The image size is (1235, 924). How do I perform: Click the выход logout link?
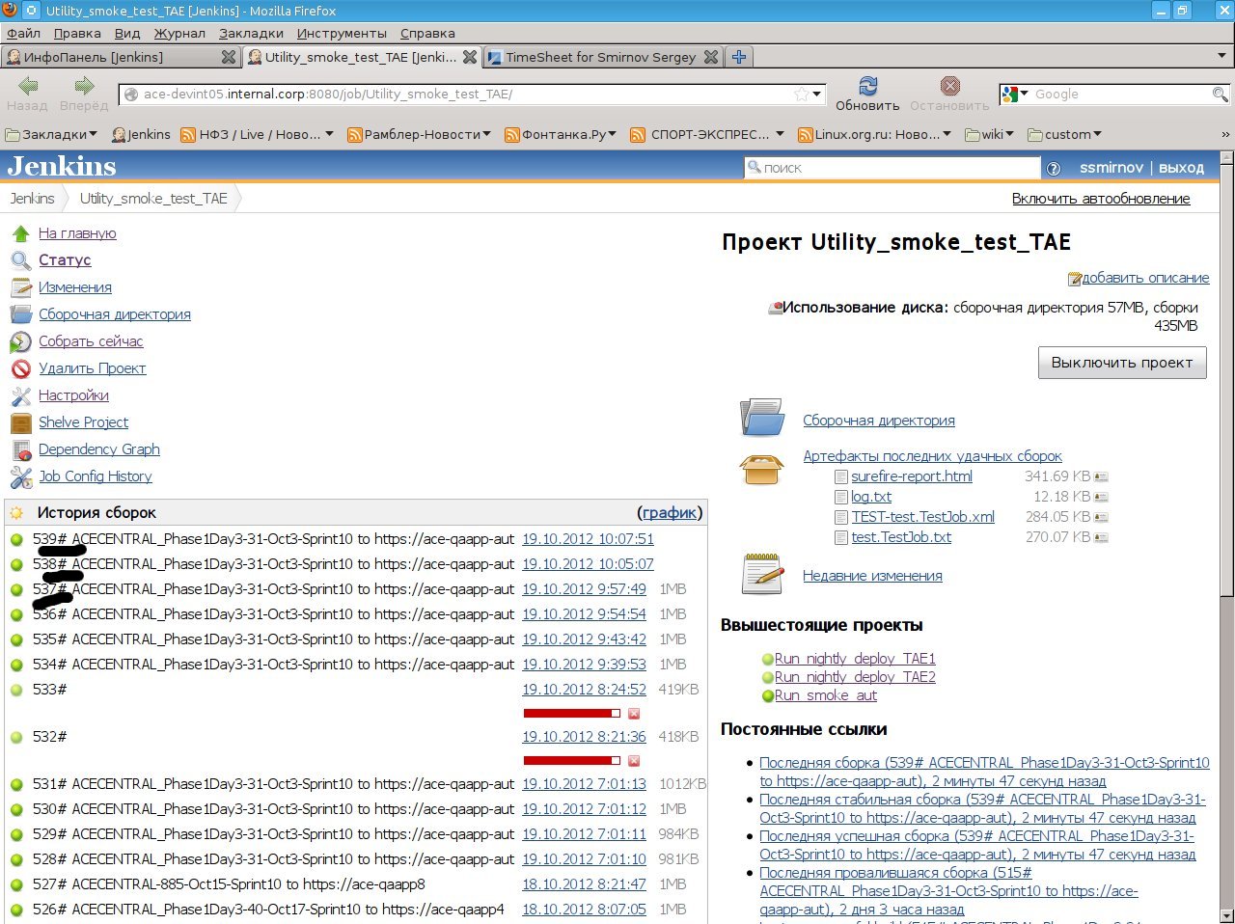(1181, 168)
